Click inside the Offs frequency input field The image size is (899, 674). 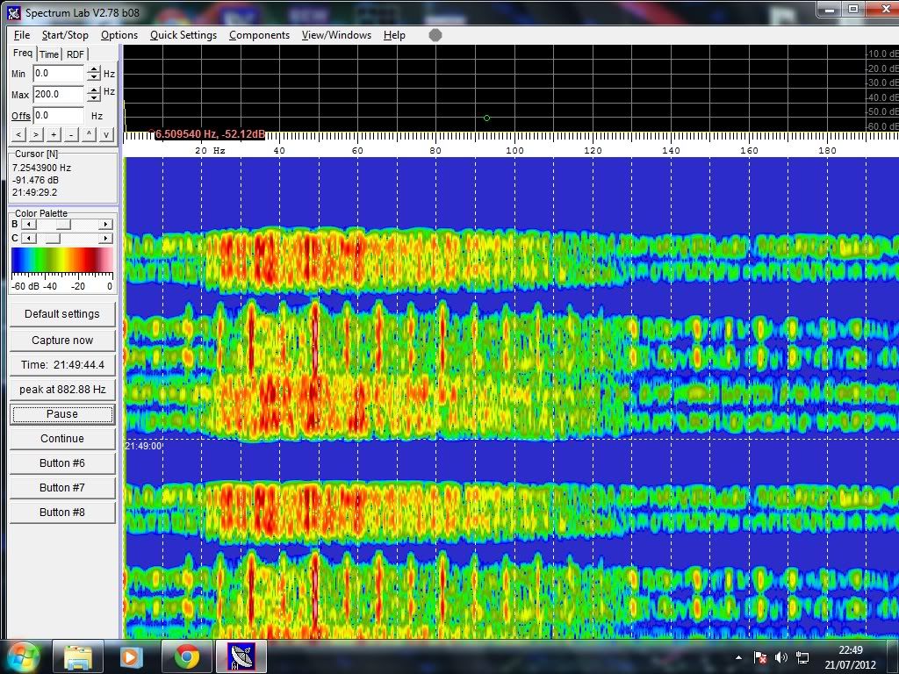tap(58, 116)
